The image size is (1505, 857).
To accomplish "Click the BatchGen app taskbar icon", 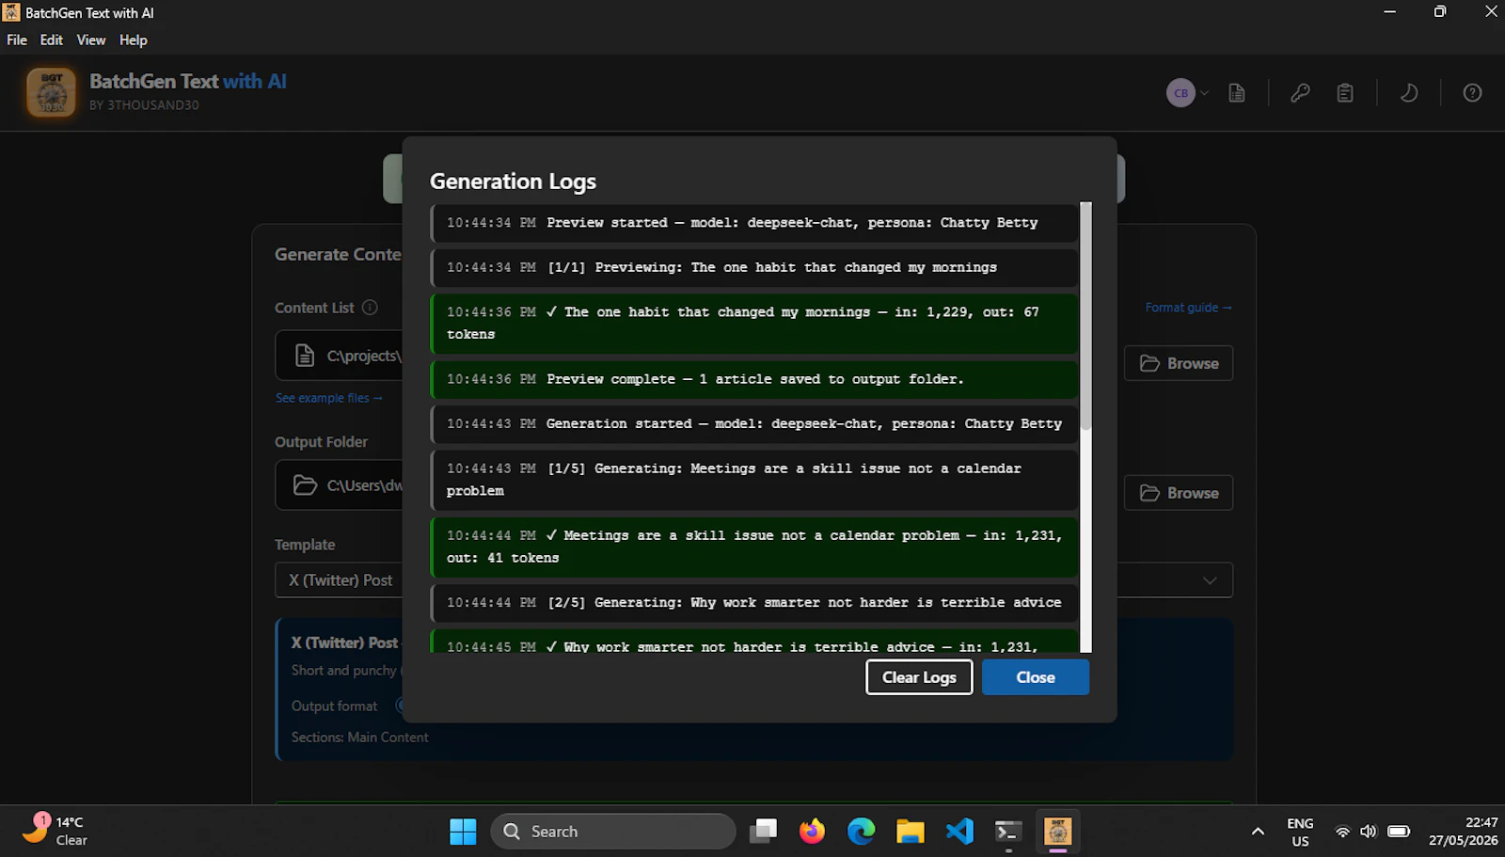I will pos(1057,832).
